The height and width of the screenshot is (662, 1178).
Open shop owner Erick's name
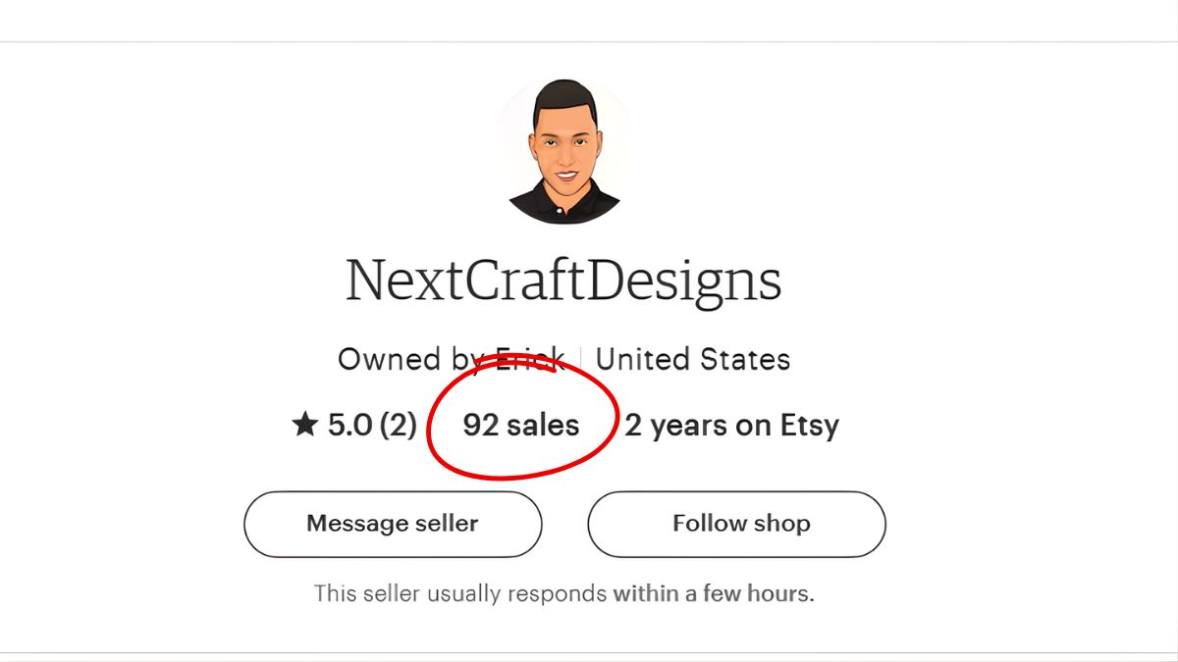click(530, 359)
